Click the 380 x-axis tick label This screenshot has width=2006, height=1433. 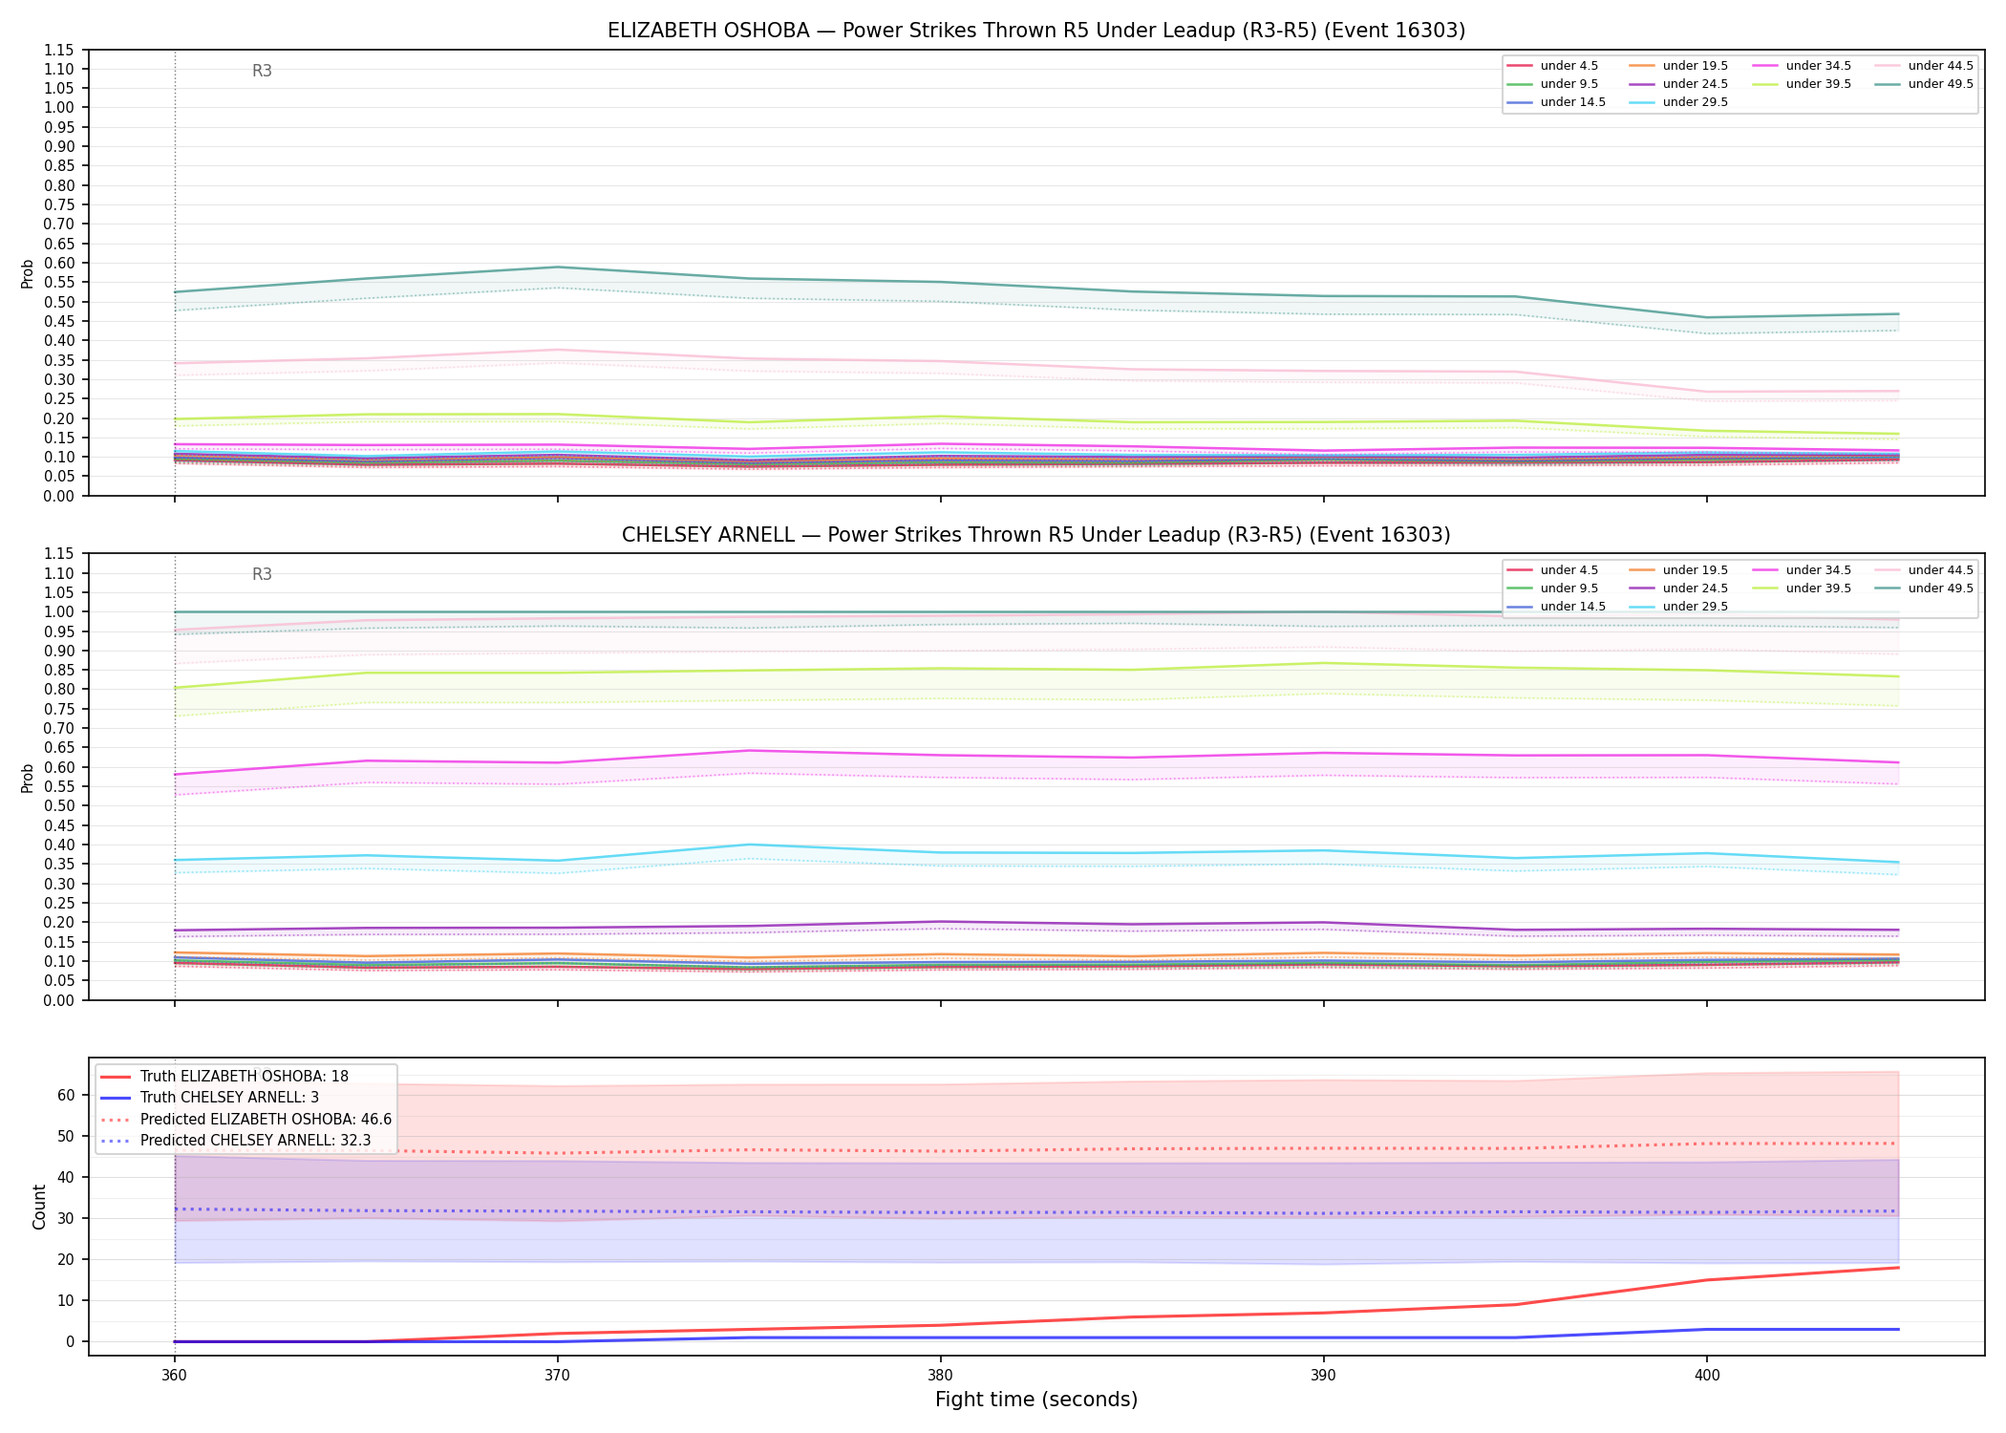[x=941, y=1376]
